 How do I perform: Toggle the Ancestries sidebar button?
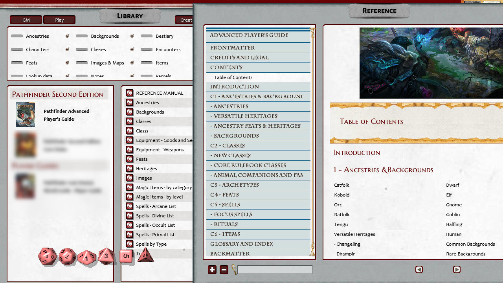17,36
